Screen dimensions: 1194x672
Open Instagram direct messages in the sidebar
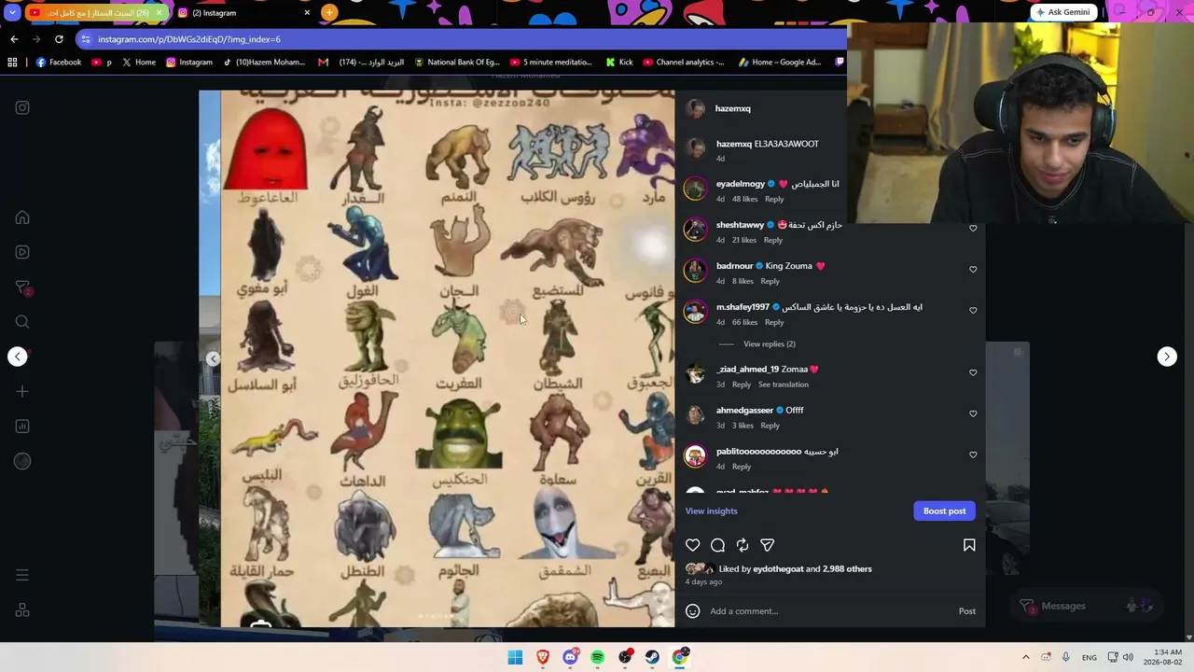click(22, 287)
